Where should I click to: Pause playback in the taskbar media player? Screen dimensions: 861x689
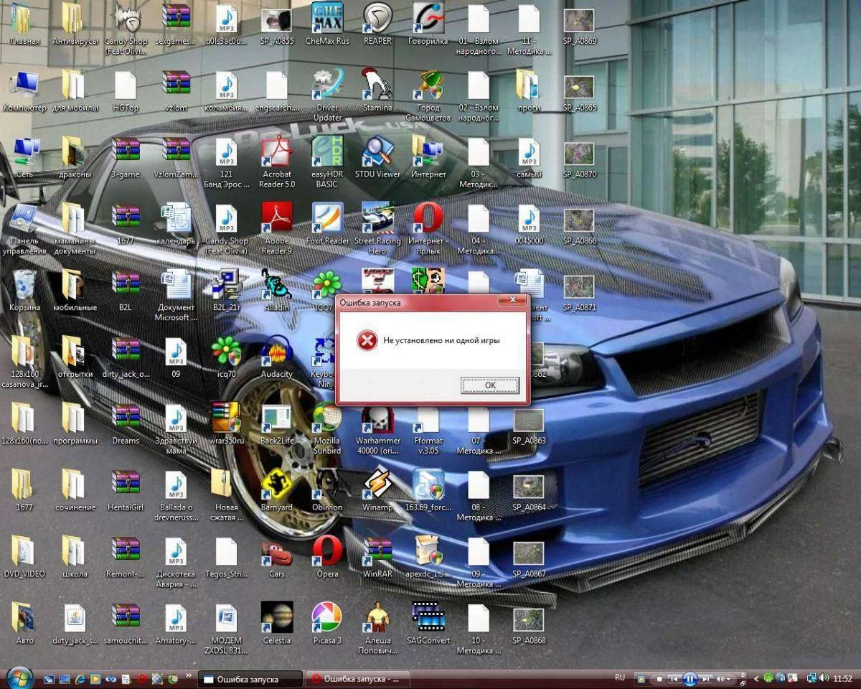pyautogui.click(x=690, y=678)
